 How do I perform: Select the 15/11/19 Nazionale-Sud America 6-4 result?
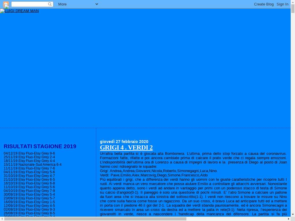pyautogui.click(x=33, y=165)
